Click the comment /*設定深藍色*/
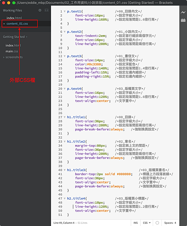This screenshot has height=226, width=187. point(127,64)
